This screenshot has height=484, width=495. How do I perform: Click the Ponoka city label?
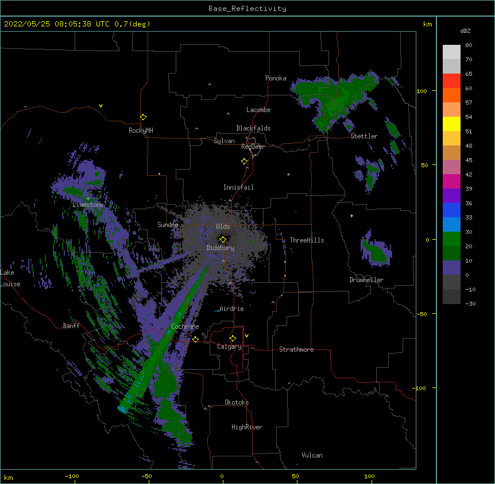click(276, 78)
